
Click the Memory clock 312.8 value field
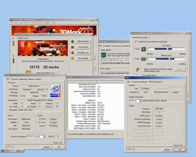click(x=137, y=59)
